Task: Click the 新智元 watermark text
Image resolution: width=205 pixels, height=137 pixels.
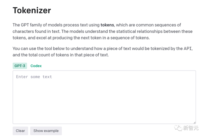Action: [x=191, y=128]
